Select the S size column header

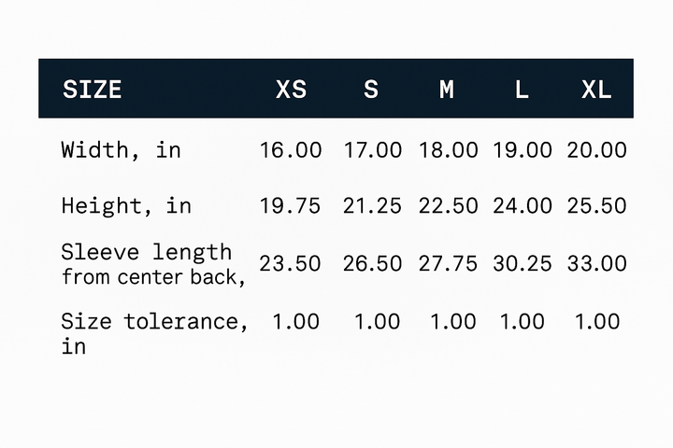[x=371, y=90]
